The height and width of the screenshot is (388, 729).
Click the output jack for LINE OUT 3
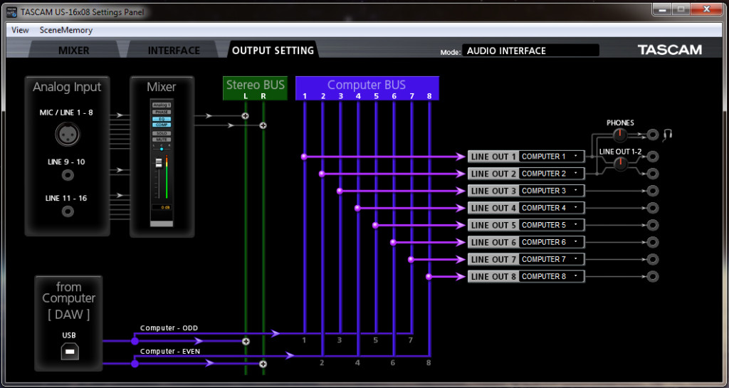coord(653,191)
